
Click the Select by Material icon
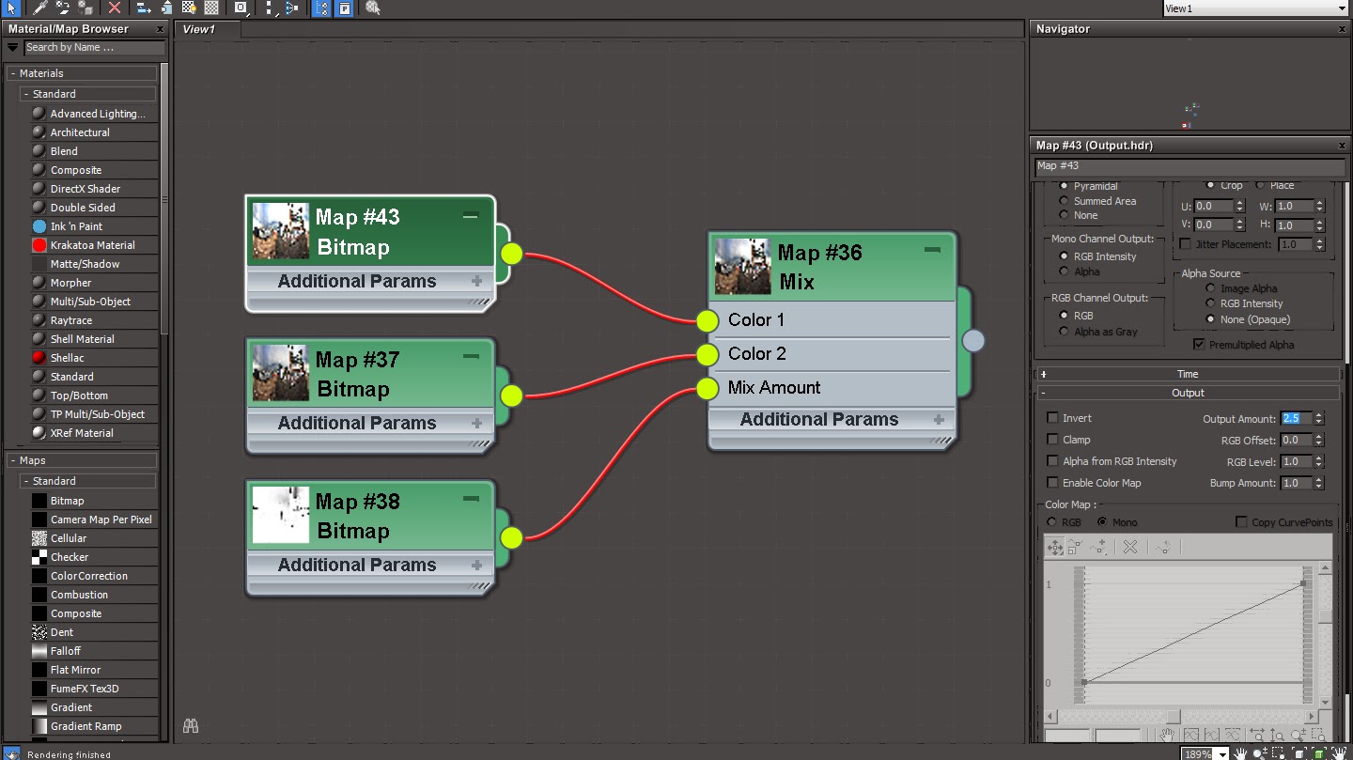point(373,8)
